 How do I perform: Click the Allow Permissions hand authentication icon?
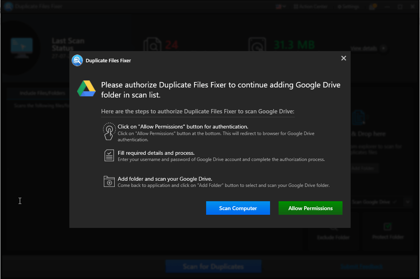(x=109, y=131)
